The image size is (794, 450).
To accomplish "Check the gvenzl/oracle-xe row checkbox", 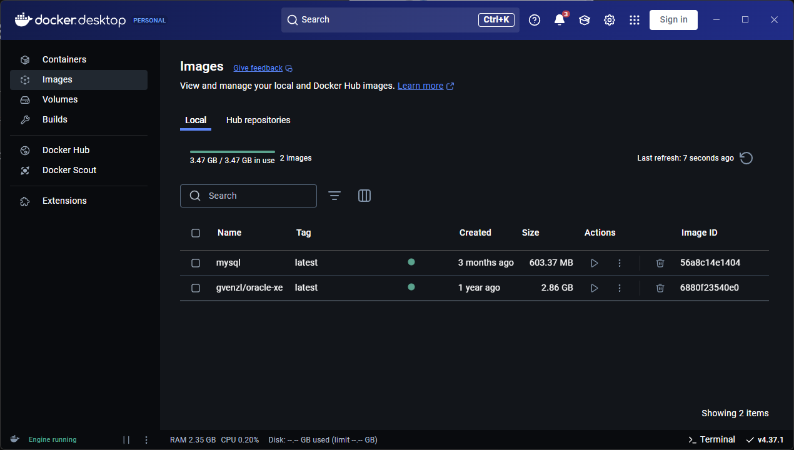I will tap(196, 287).
